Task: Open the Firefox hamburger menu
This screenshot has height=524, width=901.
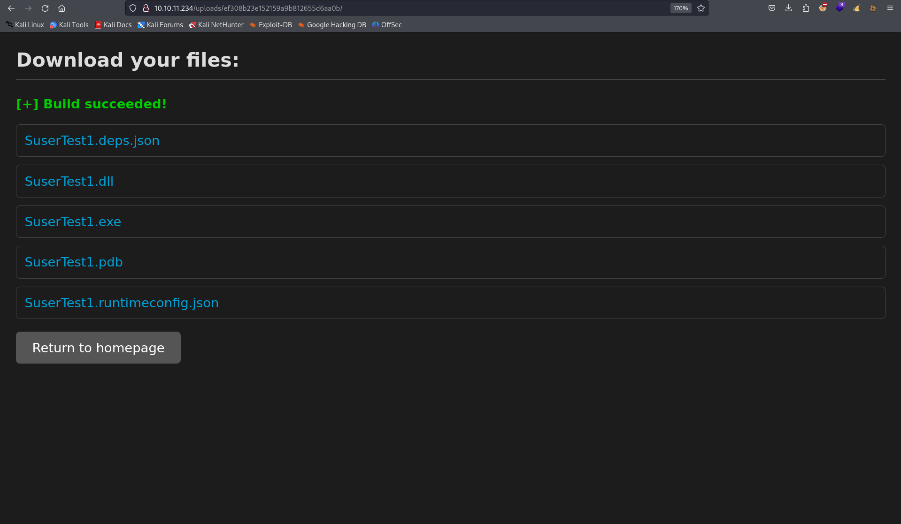Action: [890, 8]
